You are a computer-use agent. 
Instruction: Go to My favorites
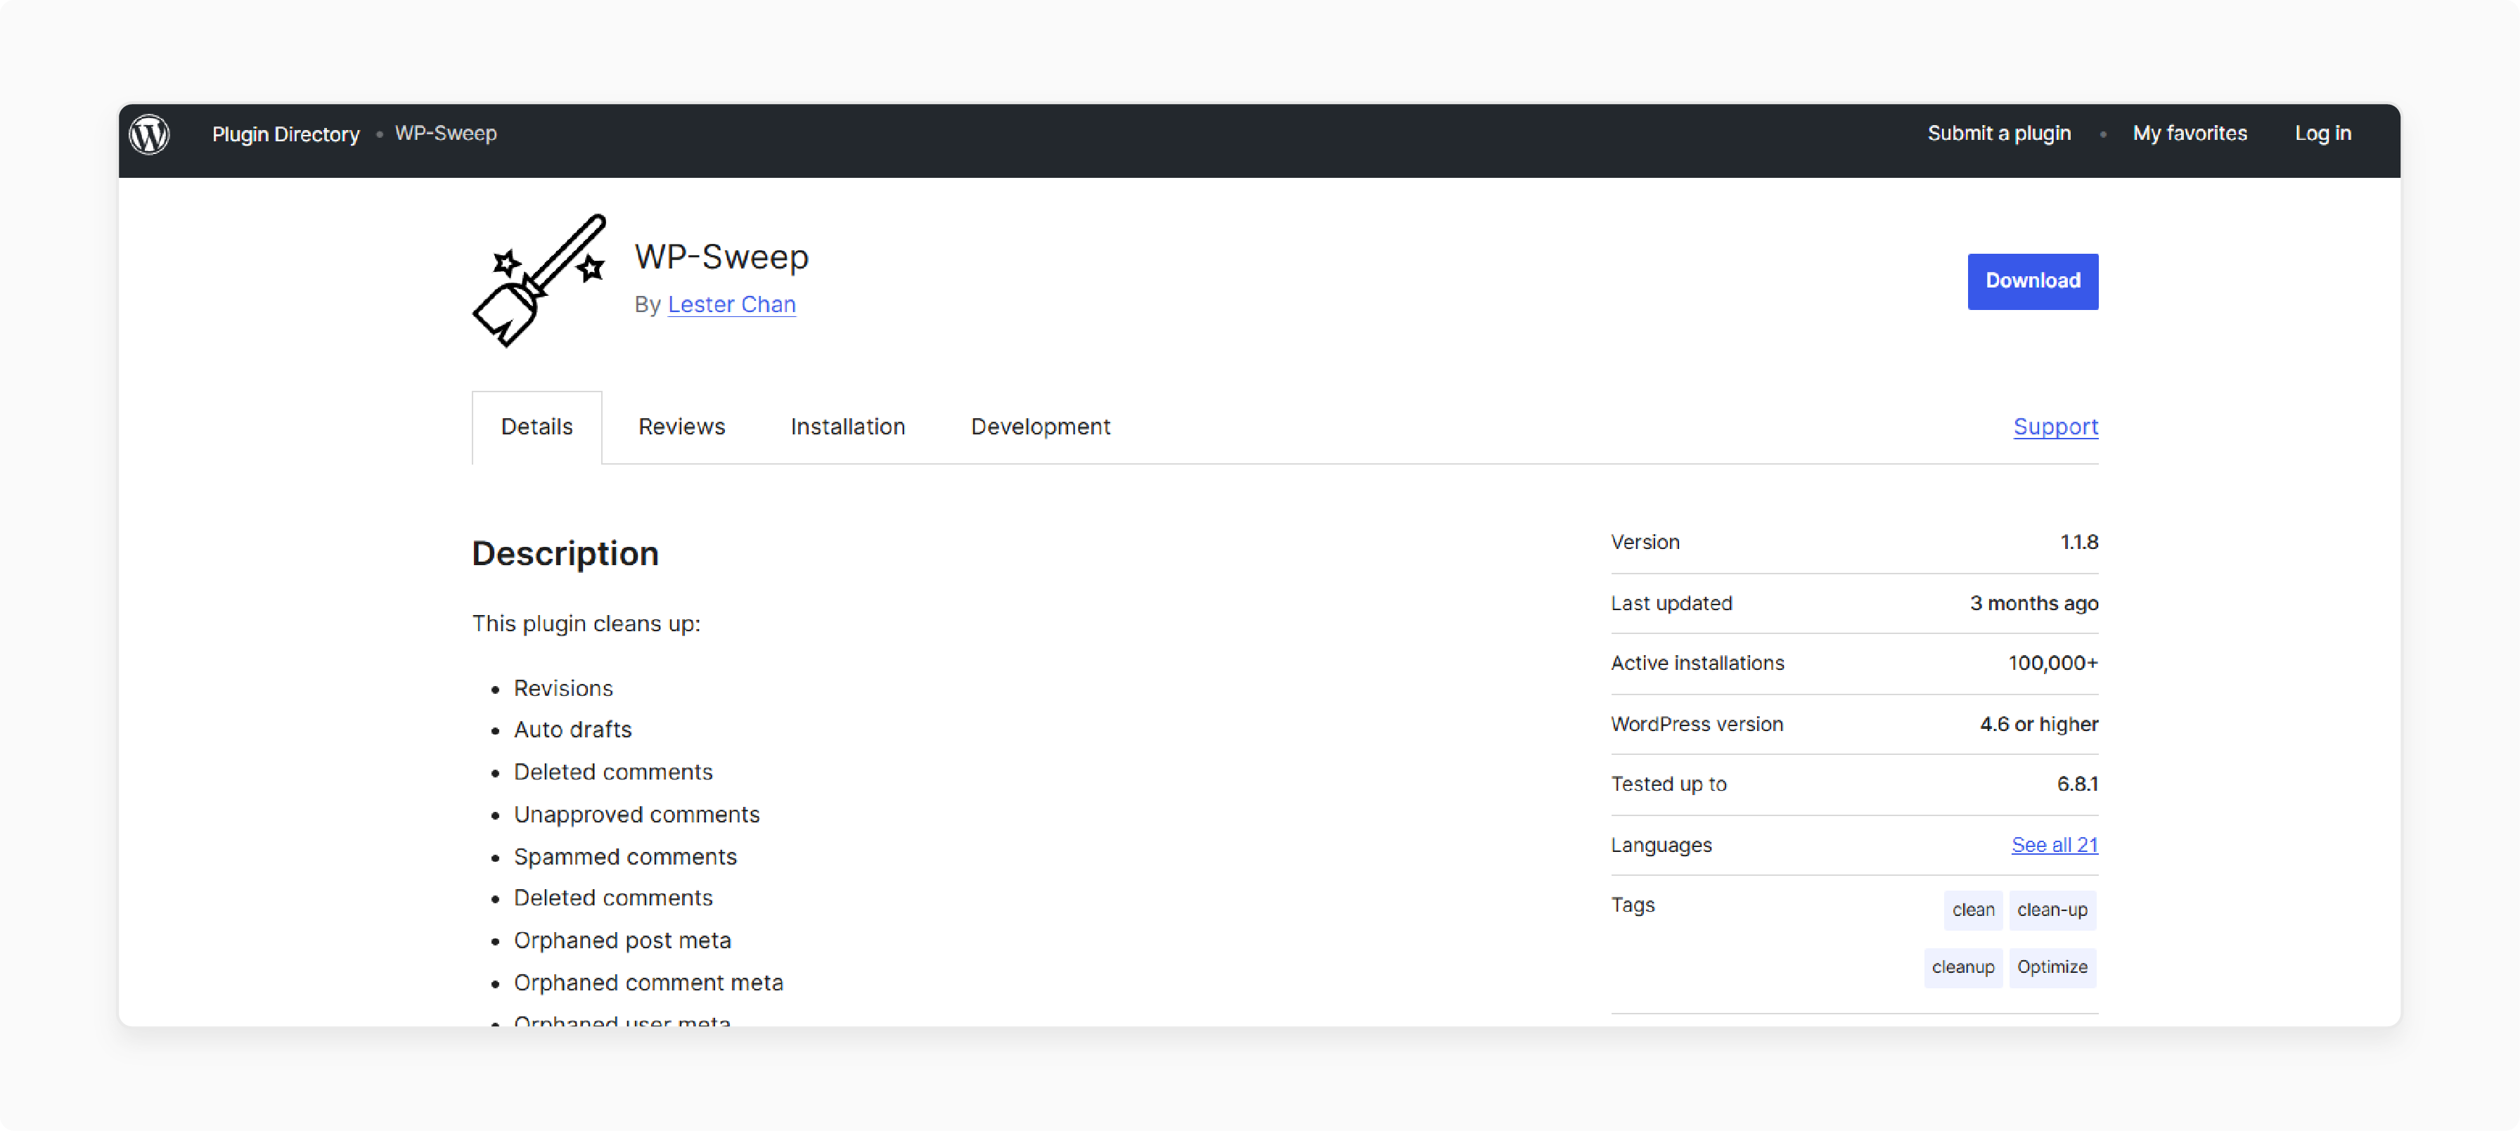[2190, 133]
